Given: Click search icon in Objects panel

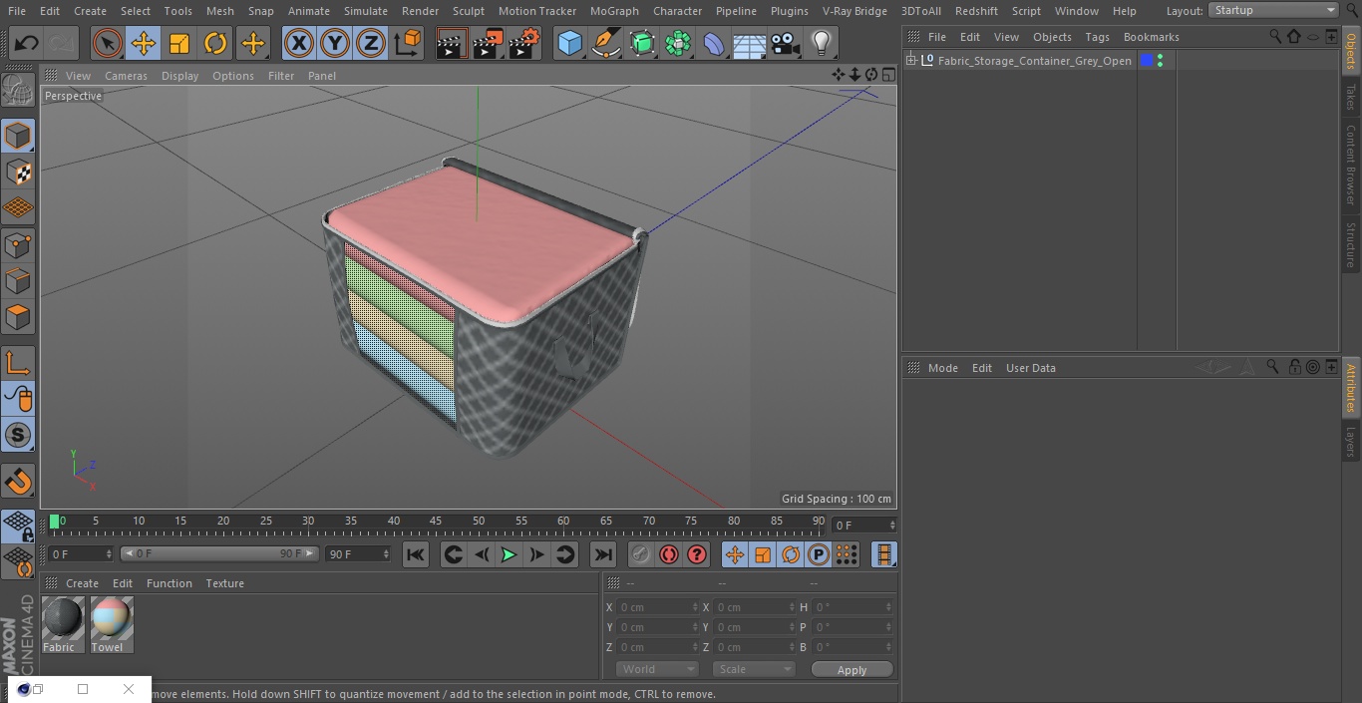Looking at the screenshot, I should pyautogui.click(x=1275, y=36).
